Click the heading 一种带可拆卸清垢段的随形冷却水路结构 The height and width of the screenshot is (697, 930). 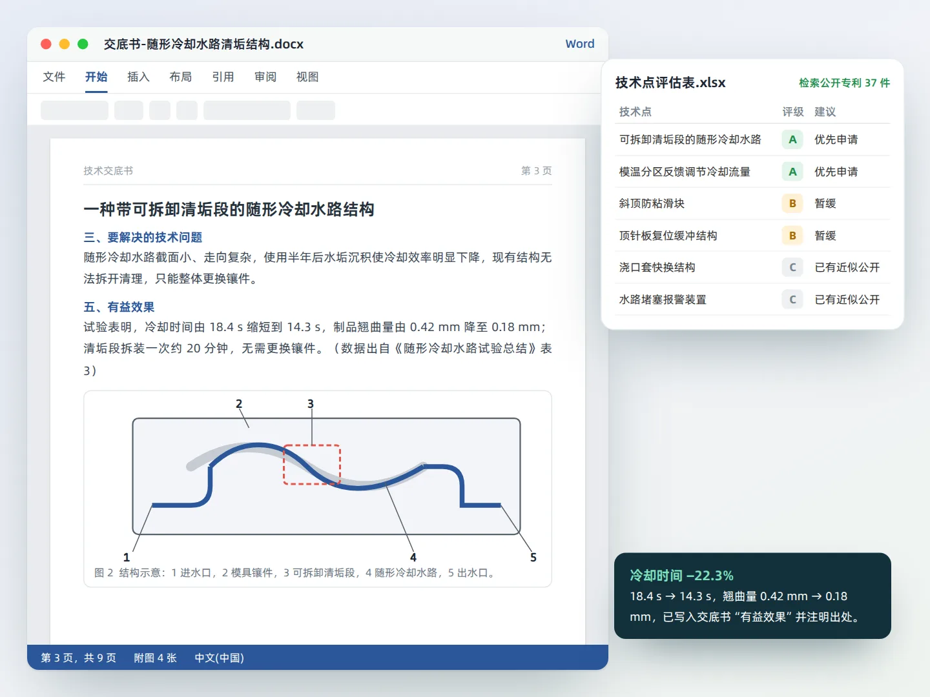[229, 209]
